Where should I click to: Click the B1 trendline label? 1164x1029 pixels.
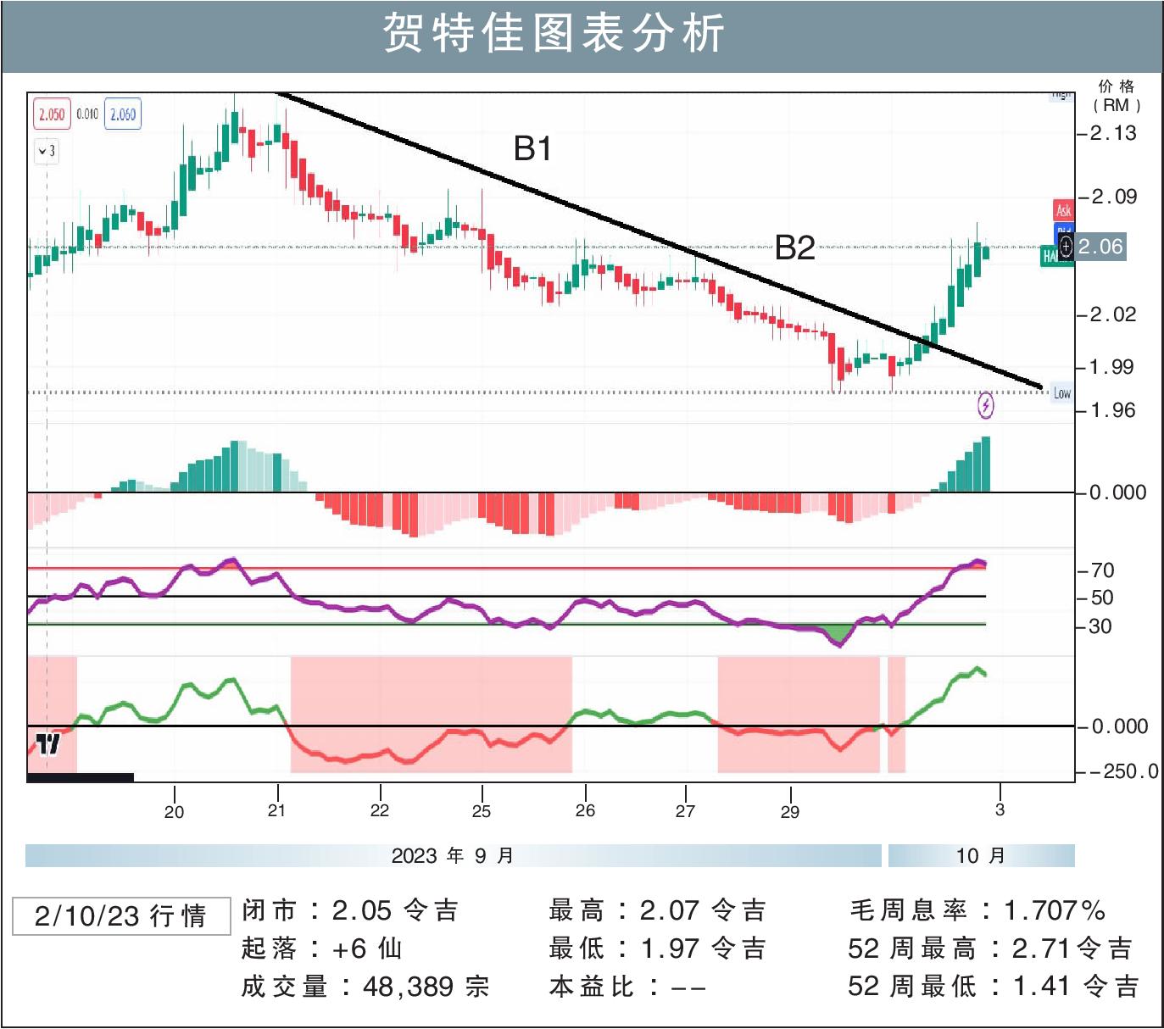click(x=532, y=148)
